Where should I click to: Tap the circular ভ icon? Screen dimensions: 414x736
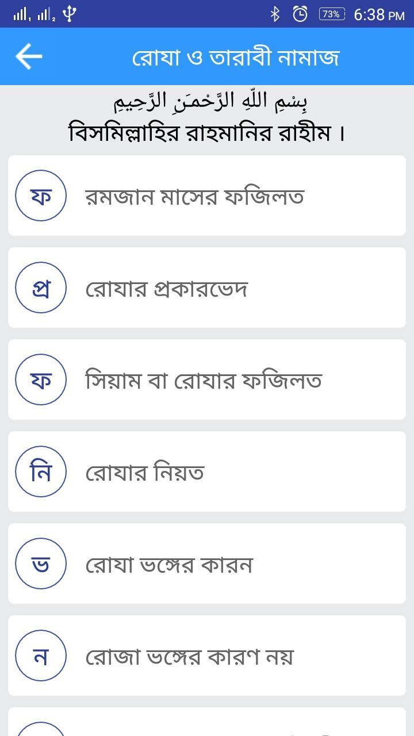tap(41, 563)
